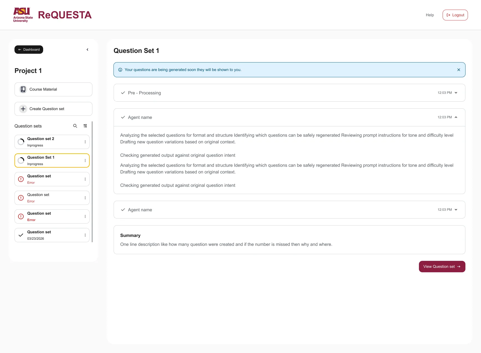Click the Pre - Processing header label
Viewport: 481px width, 353px height.
point(144,93)
